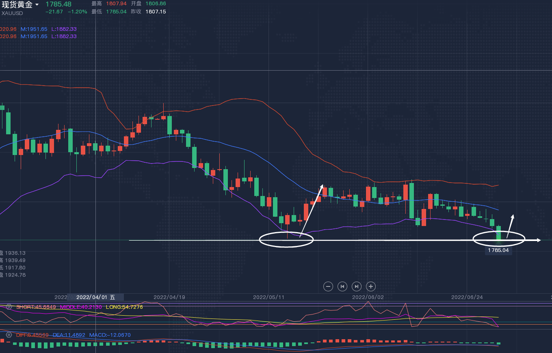Click the 现货黄金 instrument title
Viewport: 552px width, 353px height.
click(17, 5)
